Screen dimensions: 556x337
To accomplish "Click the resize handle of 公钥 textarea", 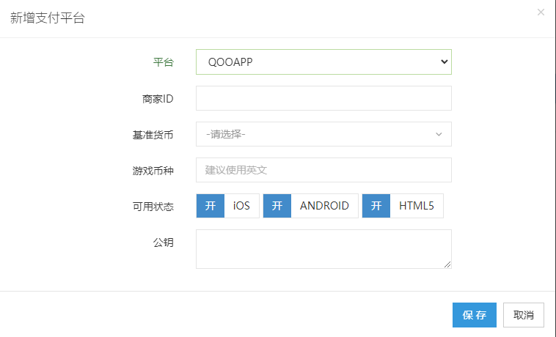I will [x=447, y=264].
